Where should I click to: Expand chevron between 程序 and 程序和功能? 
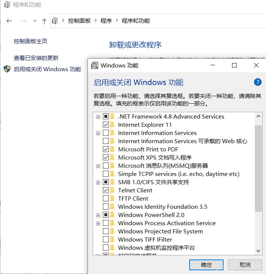(117, 21)
